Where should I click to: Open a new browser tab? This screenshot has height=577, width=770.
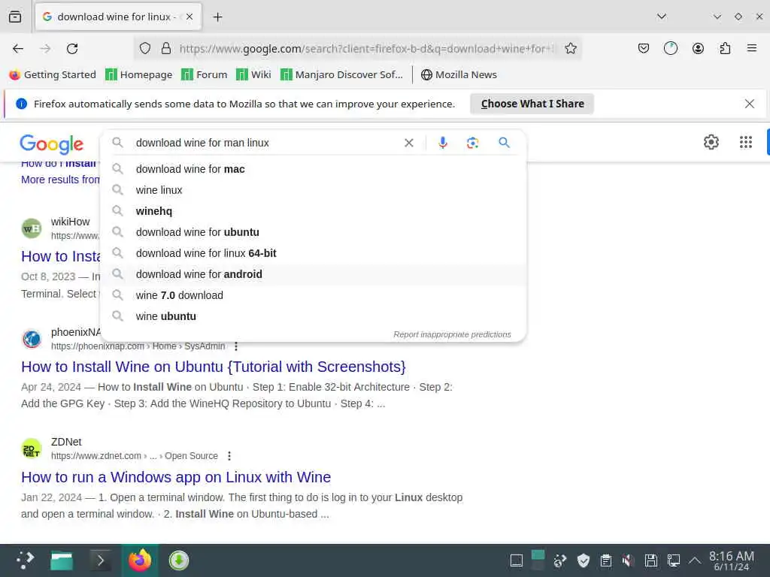pyautogui.click(x=217, y=17)
